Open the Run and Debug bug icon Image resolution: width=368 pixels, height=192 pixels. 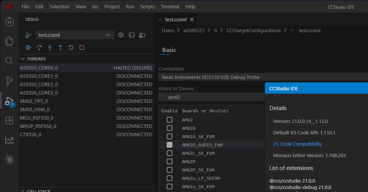10,101
